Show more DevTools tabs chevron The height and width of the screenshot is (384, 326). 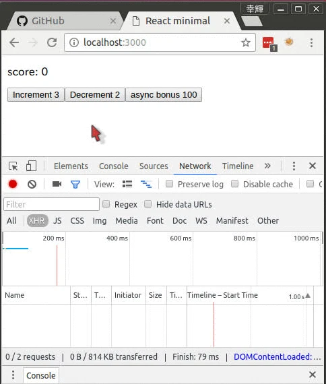tap(267, 166)
